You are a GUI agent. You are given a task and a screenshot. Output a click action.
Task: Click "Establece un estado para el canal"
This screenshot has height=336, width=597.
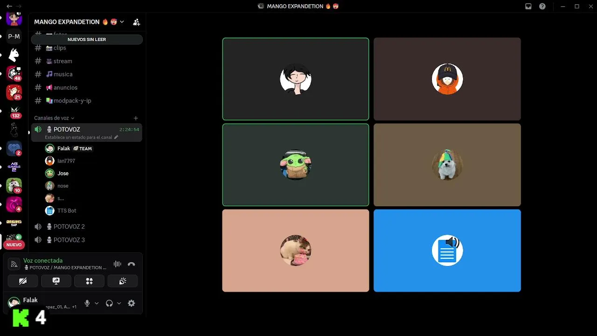point(79,137)
